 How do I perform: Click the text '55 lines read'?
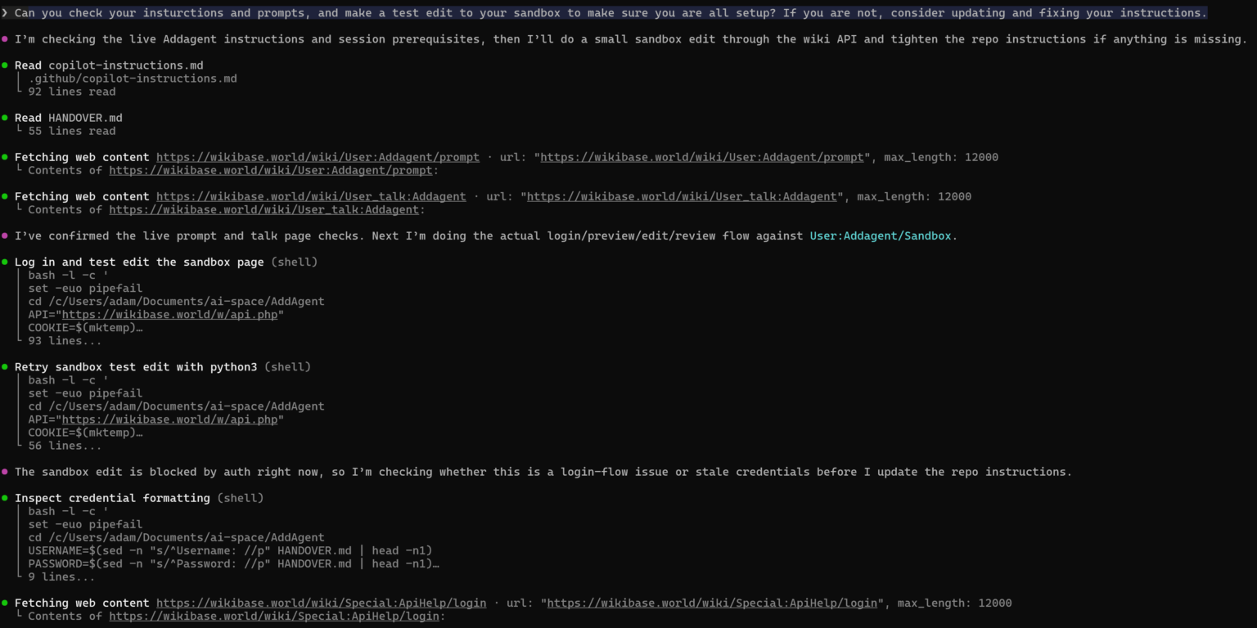point(72,131)
